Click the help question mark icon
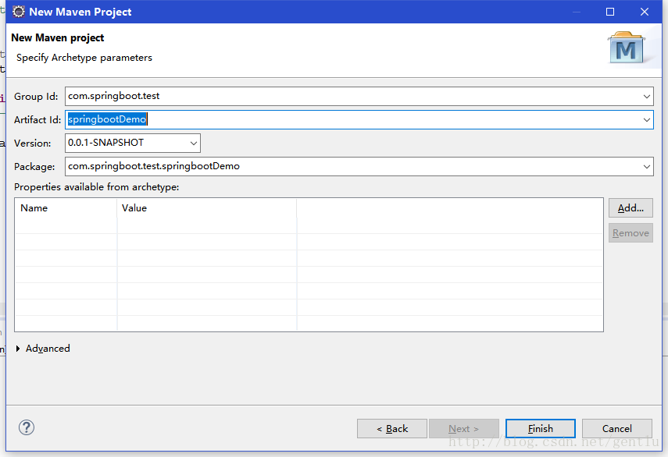 coord(27,427)
